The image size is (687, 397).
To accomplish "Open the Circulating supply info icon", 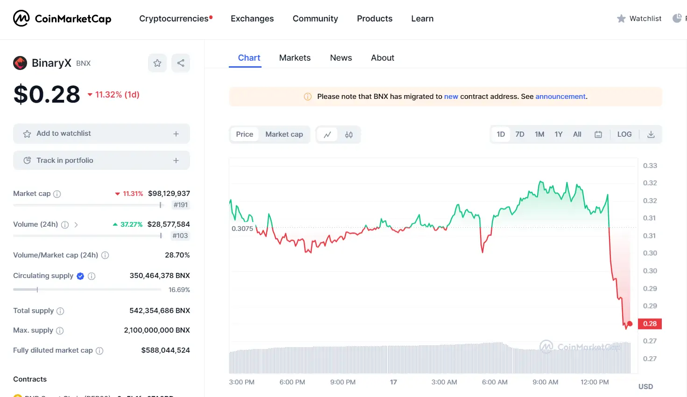I will (x=92, y=276).
